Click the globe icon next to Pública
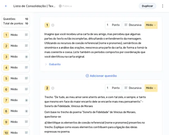Image resolution: width=169 pixels, height=135 pixels. [60, 6]
